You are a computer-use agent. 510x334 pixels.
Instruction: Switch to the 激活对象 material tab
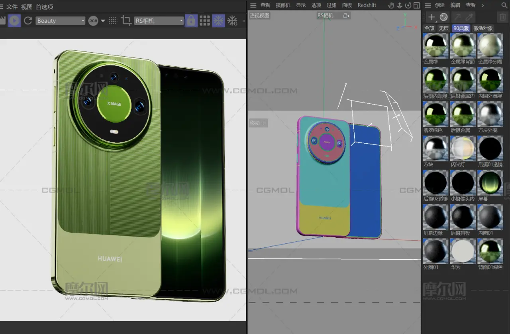click(x=483, y=28)
